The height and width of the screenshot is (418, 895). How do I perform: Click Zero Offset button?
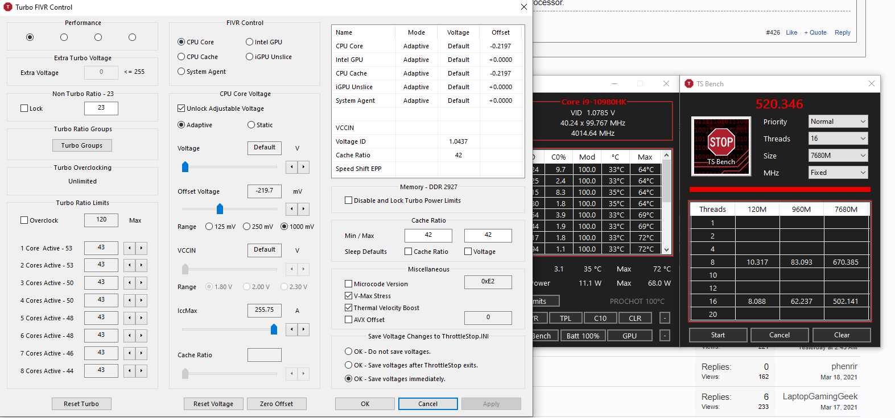pos(277,404)
